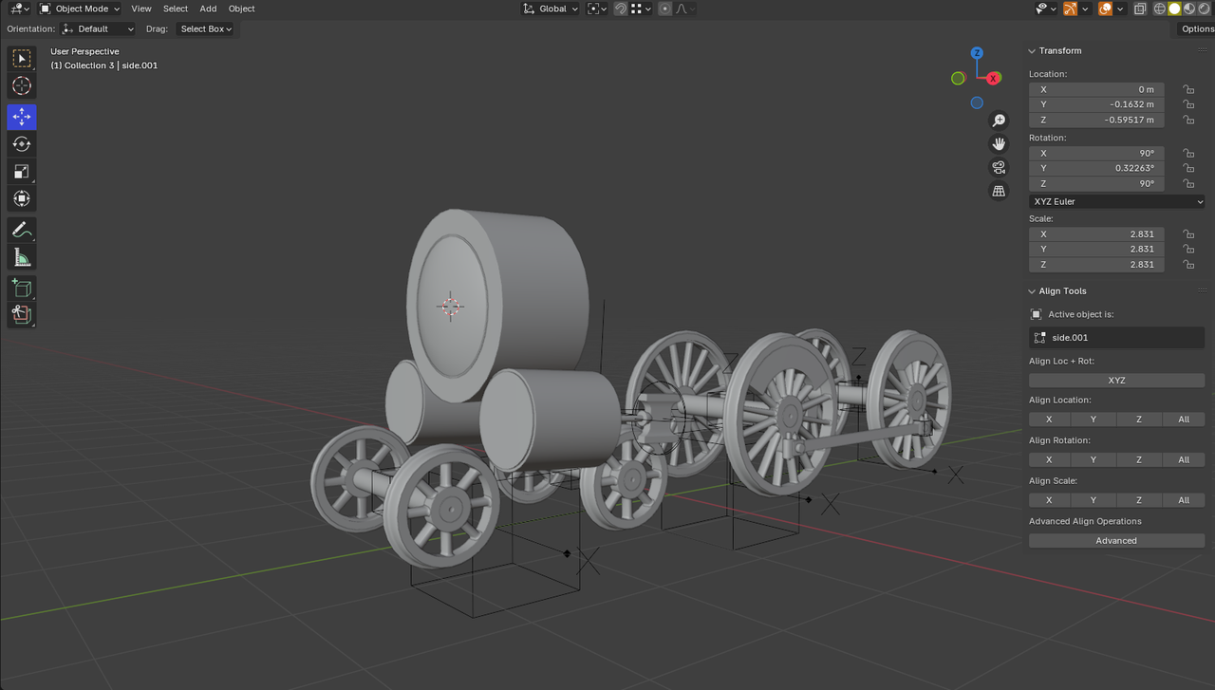
Task: Open the pivot point dropdown
Action: 597,9
